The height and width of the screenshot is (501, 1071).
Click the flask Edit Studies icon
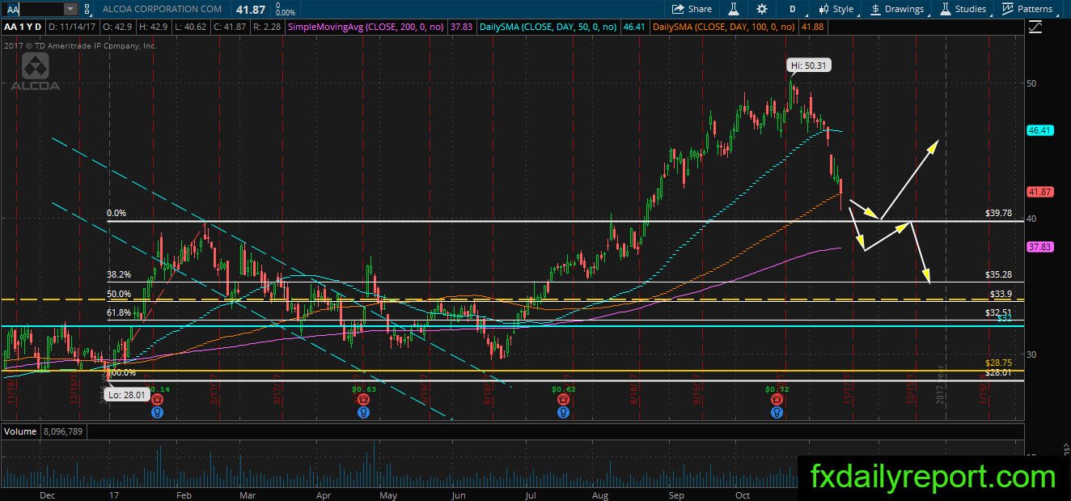(x=734, y=9)
